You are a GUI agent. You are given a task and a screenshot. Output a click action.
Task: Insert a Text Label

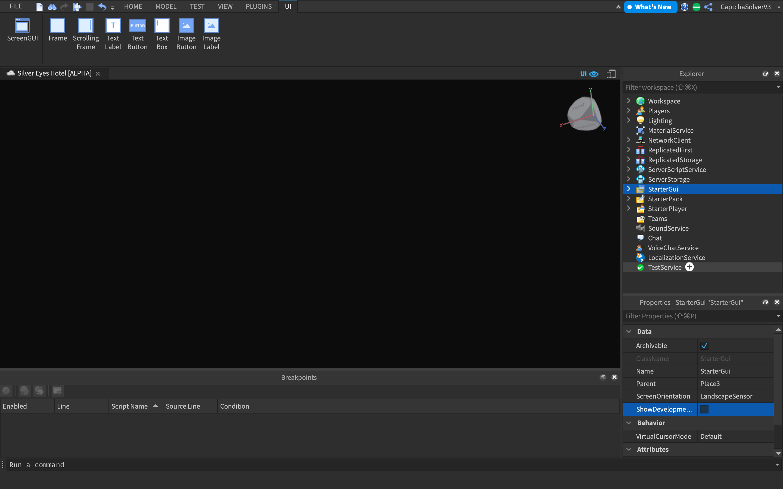tap(113, 34)
